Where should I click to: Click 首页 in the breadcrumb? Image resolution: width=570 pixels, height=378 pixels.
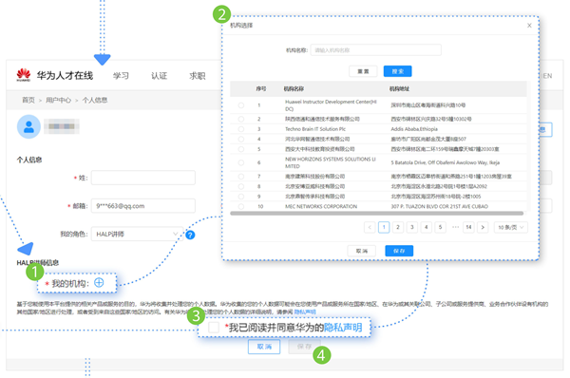[x=28, y=100]
